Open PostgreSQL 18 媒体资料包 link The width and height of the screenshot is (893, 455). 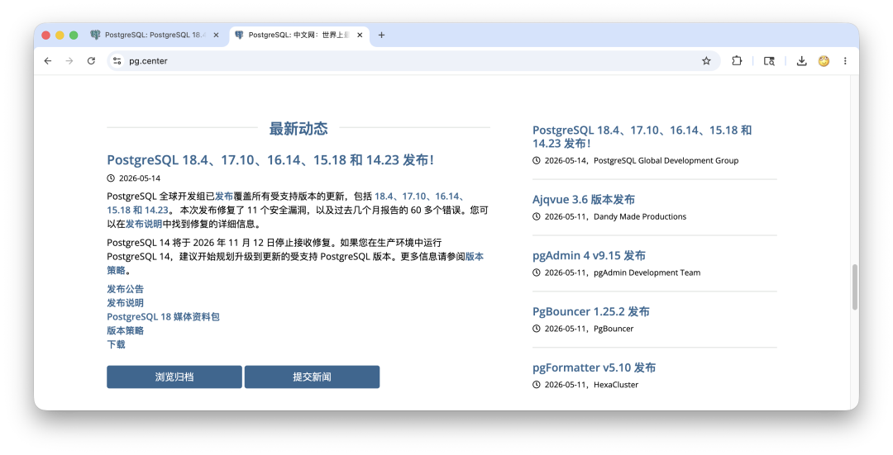pyautogui.click(x=163, y=317)
